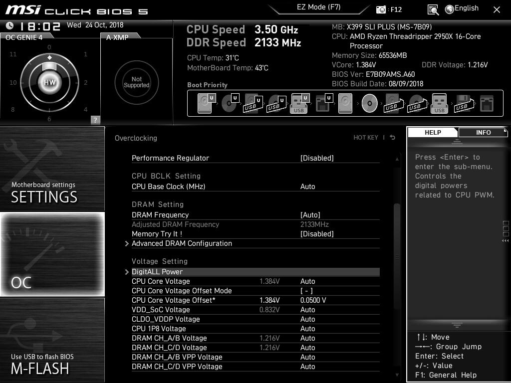Image resolution: width=511 pixels, height=383 pixels.
Task: Expand Advanced DRAM Configuration submenu
Action: (182, 243)
